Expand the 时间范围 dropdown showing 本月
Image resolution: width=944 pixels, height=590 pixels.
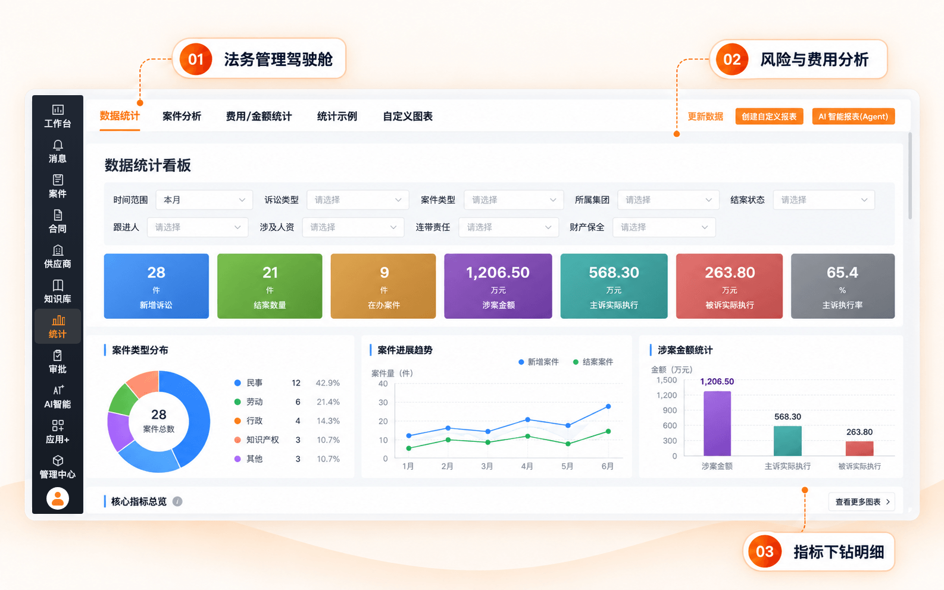[204, 200]
